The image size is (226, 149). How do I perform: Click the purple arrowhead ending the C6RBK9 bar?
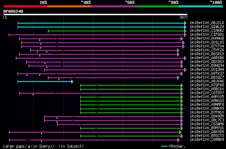coord(179,140)
